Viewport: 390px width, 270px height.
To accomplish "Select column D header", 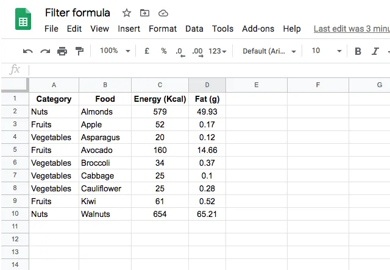I will (207, 85).
